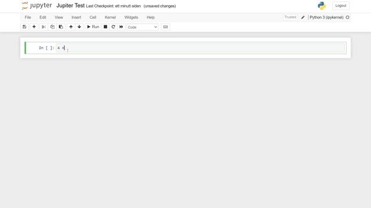Restart kernel and run all cells
The width and height of the screenshot is (371, 208).
pos(121,27)
